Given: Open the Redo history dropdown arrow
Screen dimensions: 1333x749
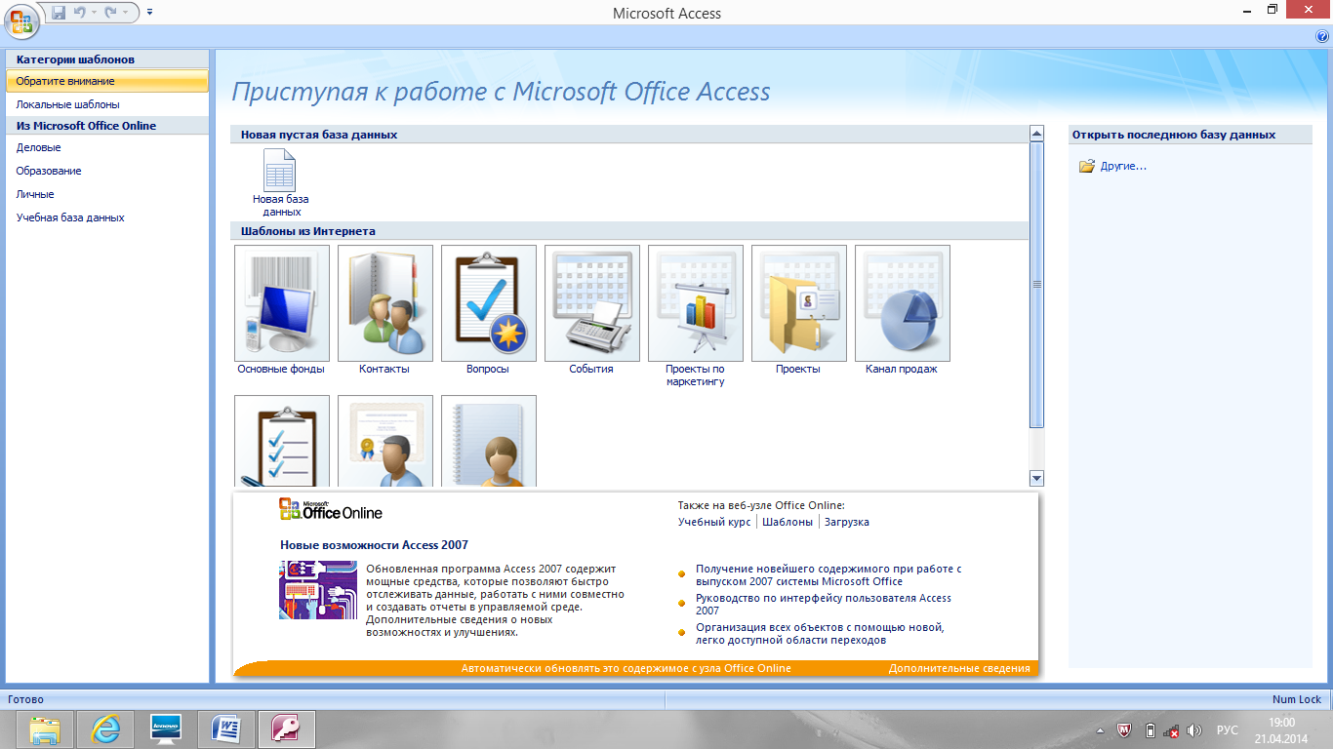Looking at the screenshot, I should tap(125, 13).
